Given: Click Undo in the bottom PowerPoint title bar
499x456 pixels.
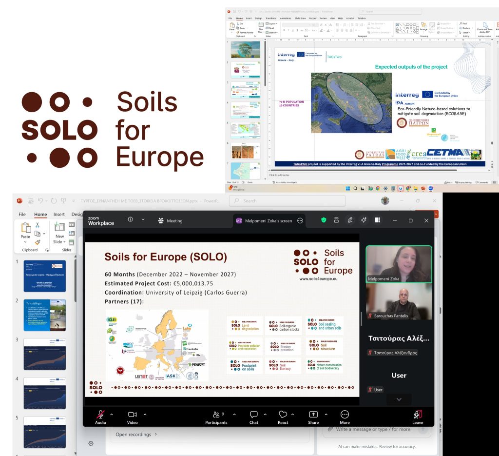Looking at the screenshot, I should (40, 200).
